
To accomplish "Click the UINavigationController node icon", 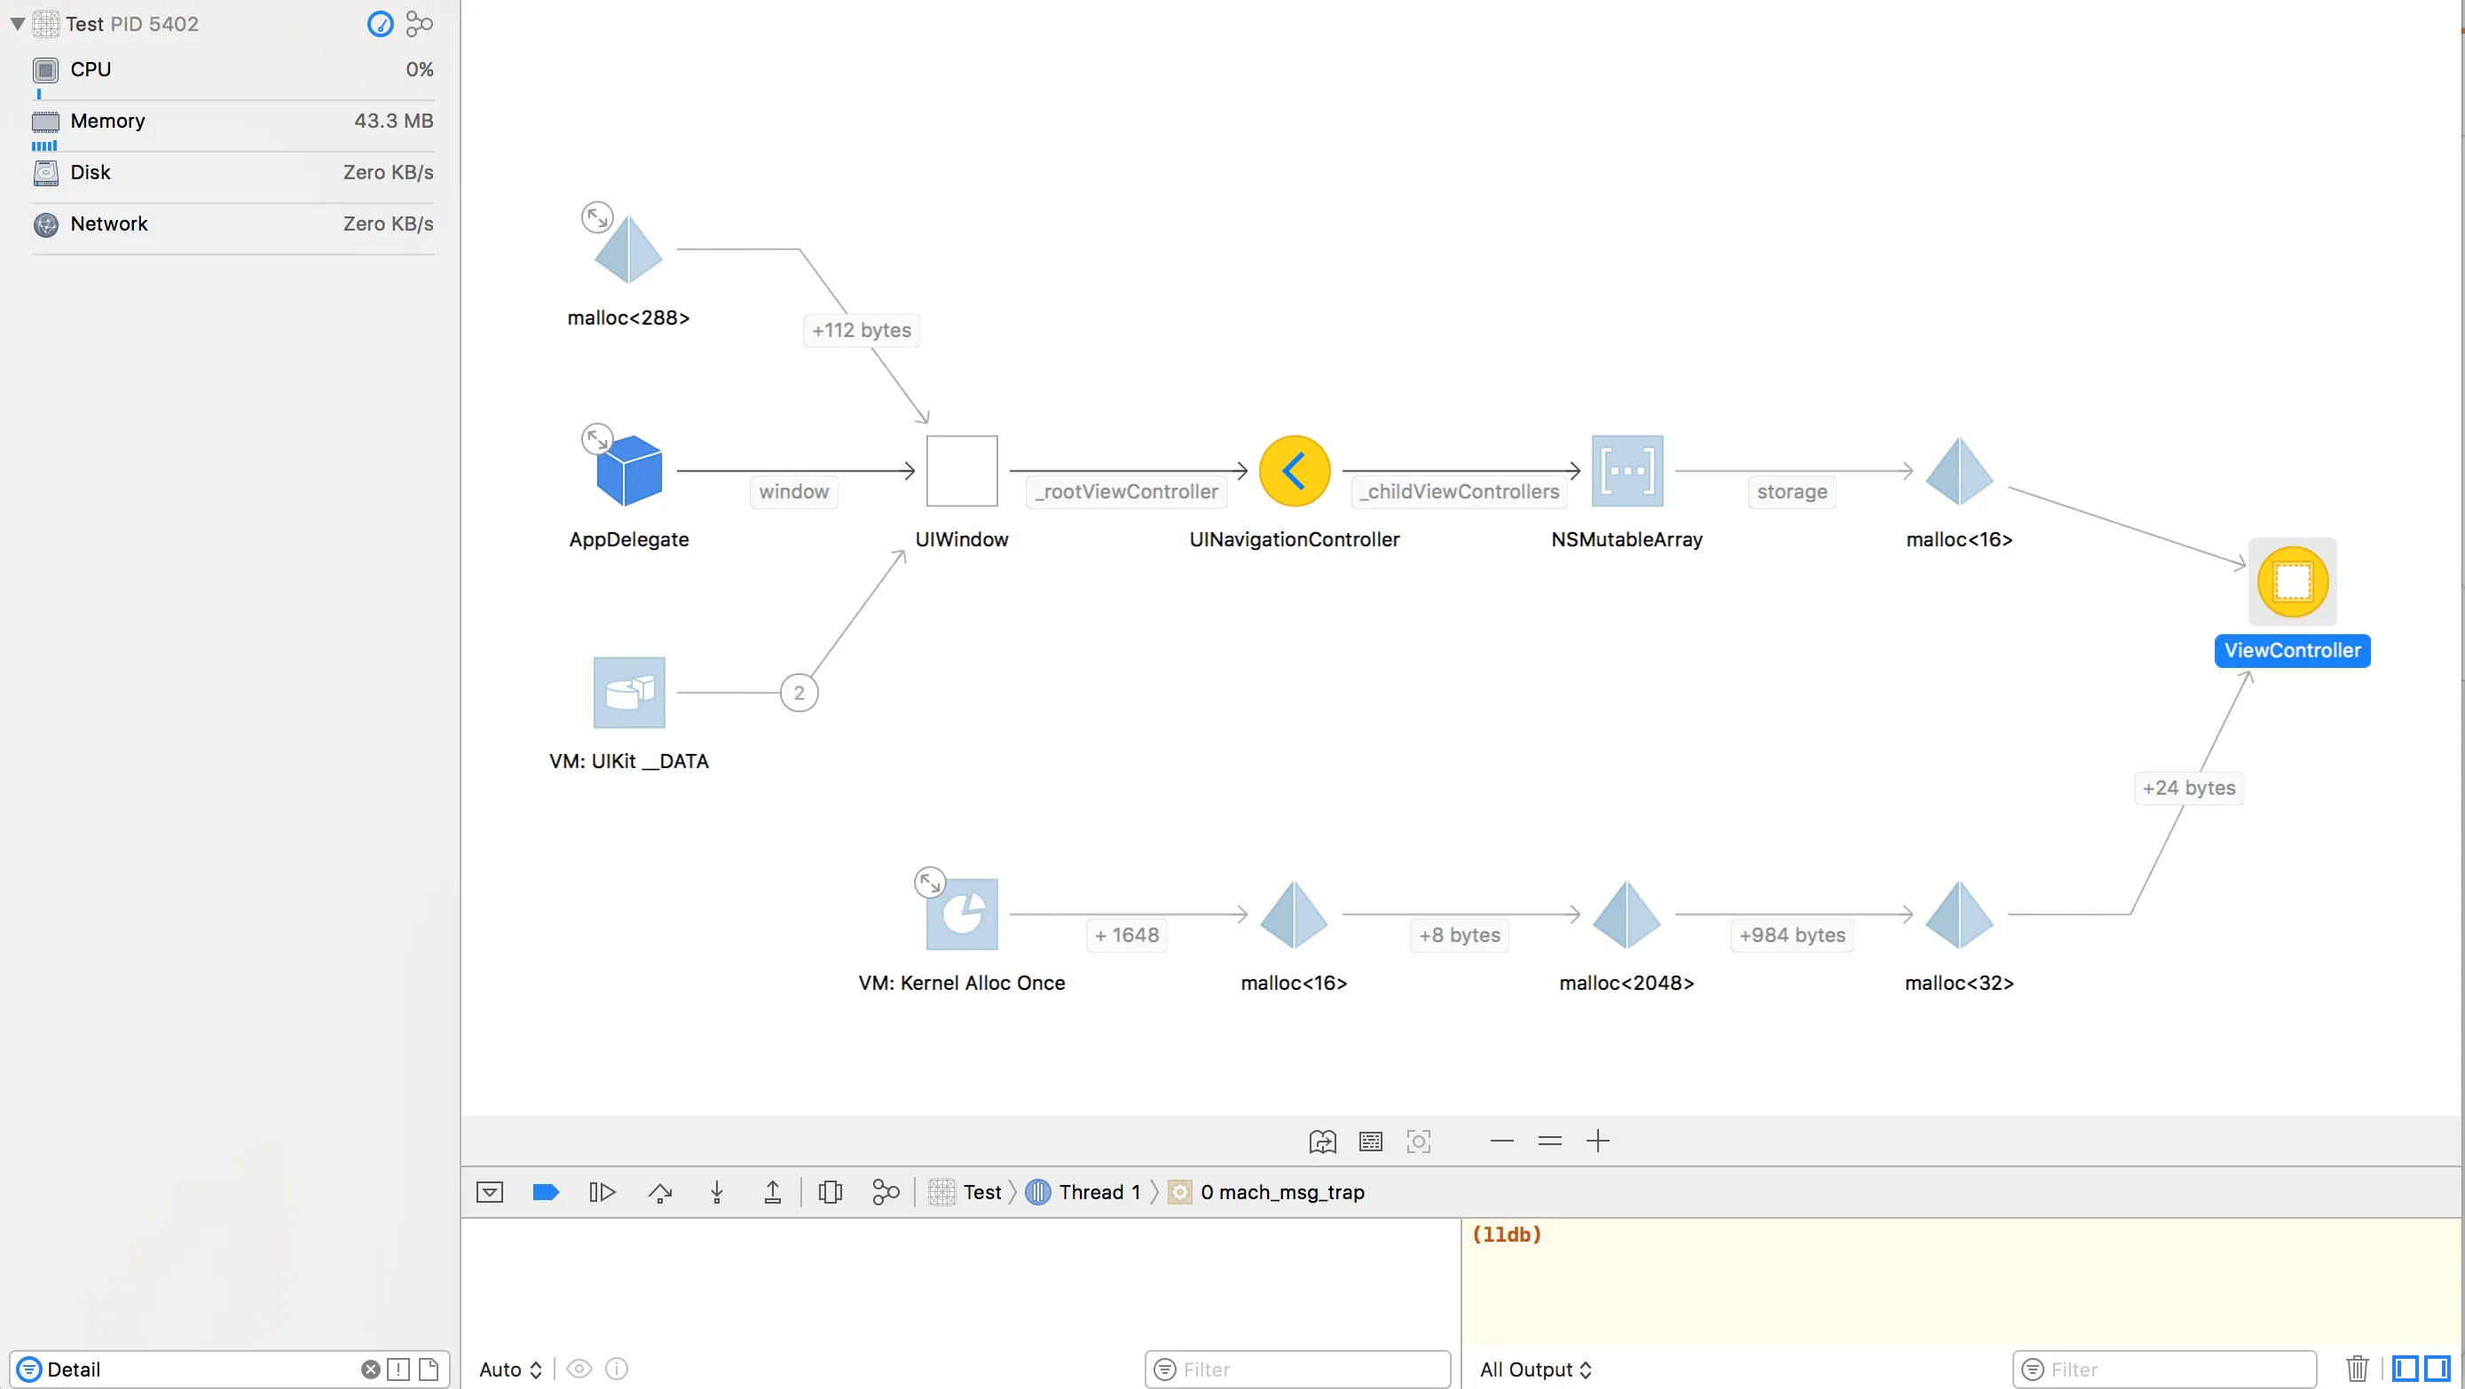I will tap(1294, 471).
